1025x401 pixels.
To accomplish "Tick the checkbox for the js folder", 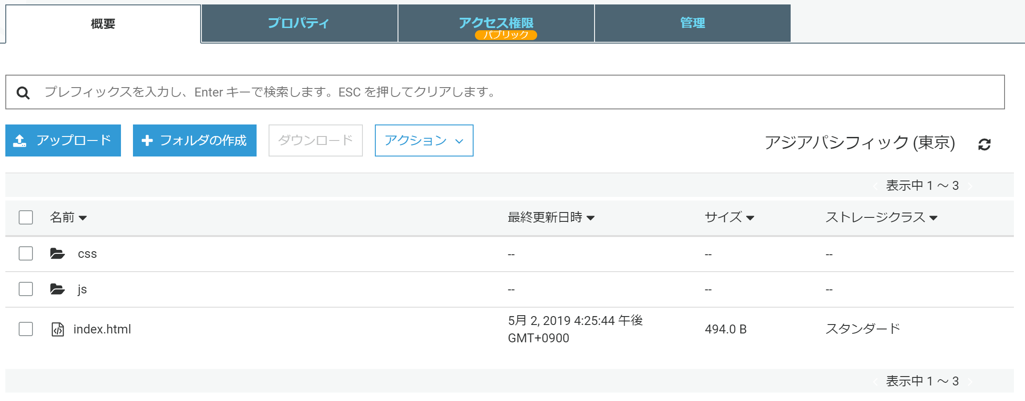I will [x=26, y=289].
